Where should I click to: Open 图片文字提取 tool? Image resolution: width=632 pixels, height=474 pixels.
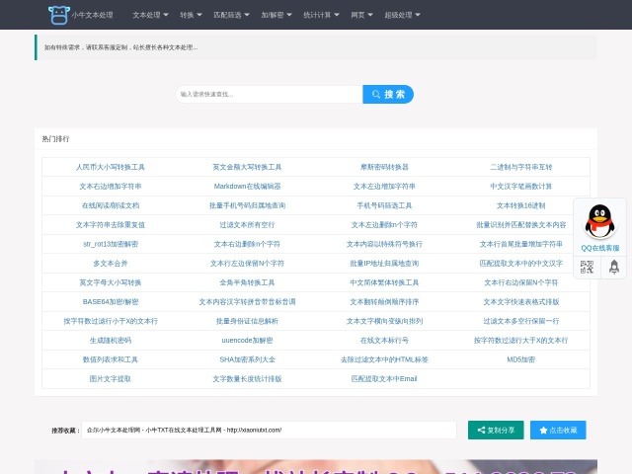(x=111, y=379)
